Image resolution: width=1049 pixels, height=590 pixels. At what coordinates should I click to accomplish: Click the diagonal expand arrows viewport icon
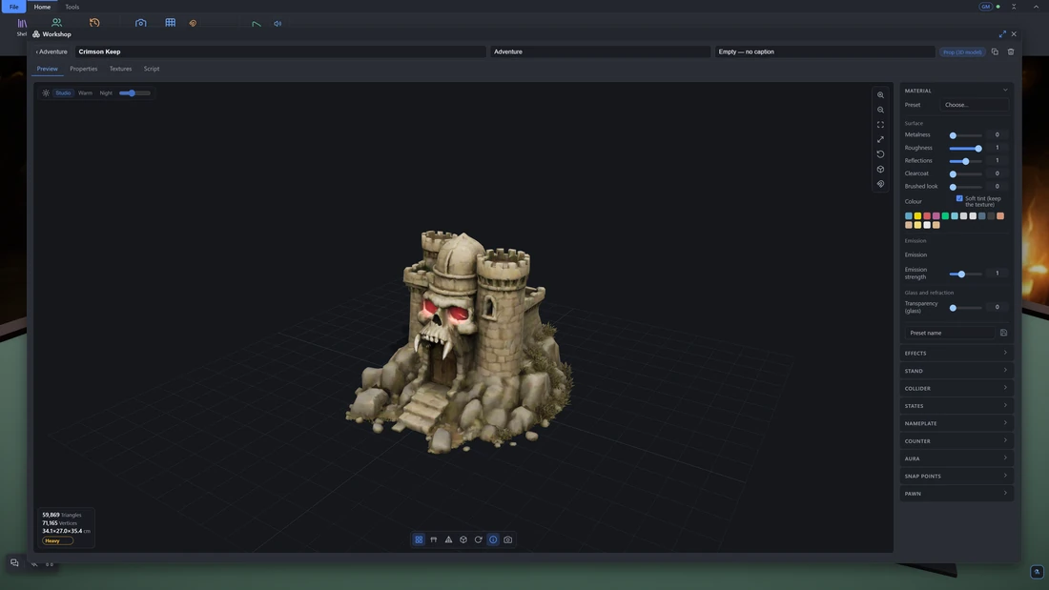(880, 139)
